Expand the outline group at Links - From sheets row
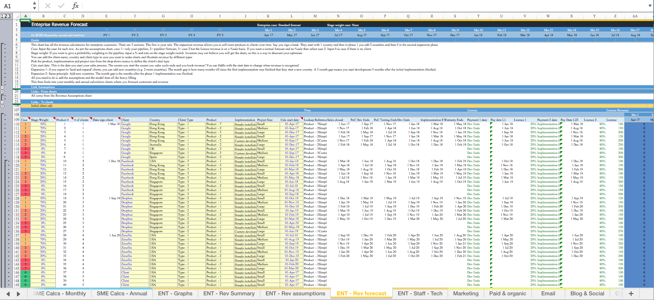Screen dimensions: 654x300 pyautogui.click(x=3, y=91)
